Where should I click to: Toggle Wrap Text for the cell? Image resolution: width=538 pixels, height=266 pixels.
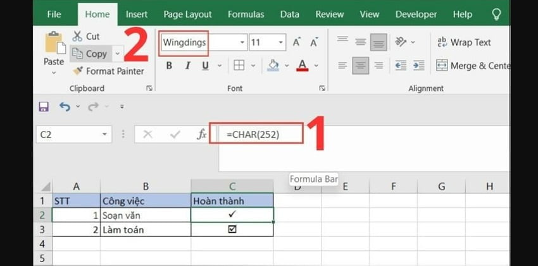pyautogui.click(x=464, y=42)
